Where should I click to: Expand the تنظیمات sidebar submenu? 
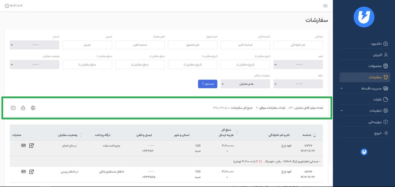365,111
